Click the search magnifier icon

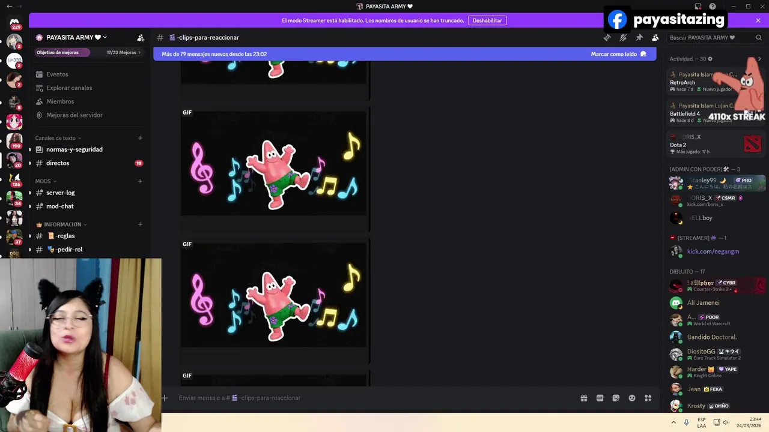pos(758,37)
